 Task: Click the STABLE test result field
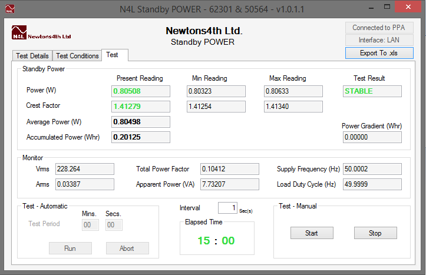click(372, 91)
